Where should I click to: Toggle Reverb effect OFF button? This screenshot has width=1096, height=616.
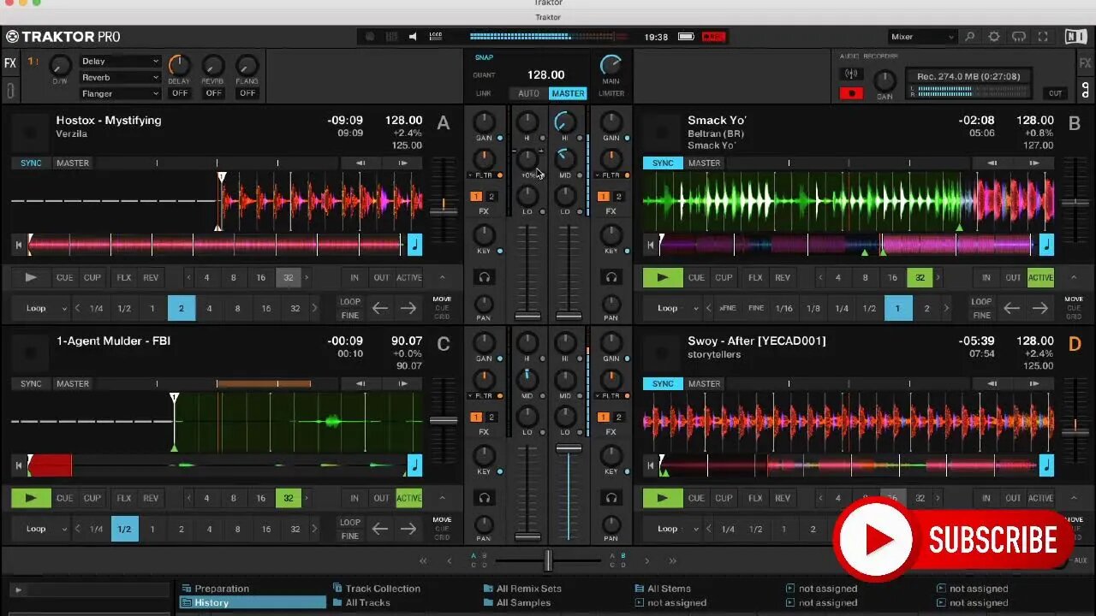[x=213, y=93]
